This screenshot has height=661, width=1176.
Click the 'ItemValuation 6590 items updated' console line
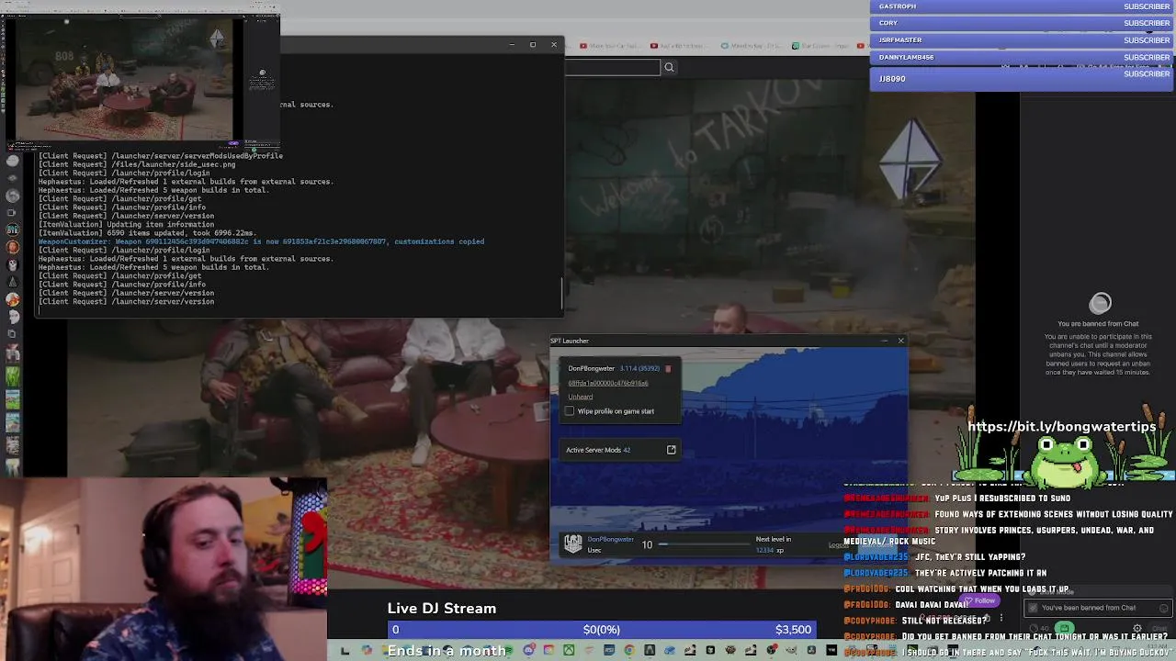coord(147,233)
